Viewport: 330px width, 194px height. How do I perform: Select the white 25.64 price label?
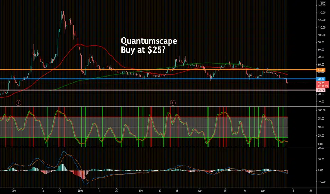pyautogui.click(x=321, y=90)
